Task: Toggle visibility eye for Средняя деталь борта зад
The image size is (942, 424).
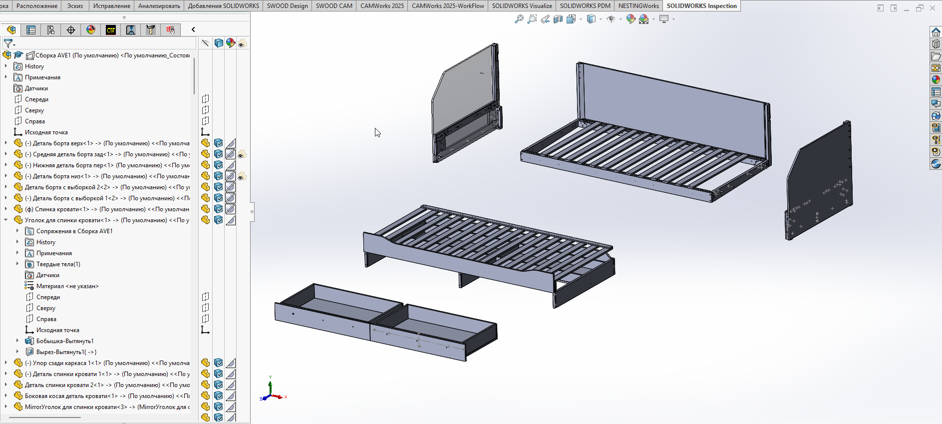Action: click(x=242, y=154)
